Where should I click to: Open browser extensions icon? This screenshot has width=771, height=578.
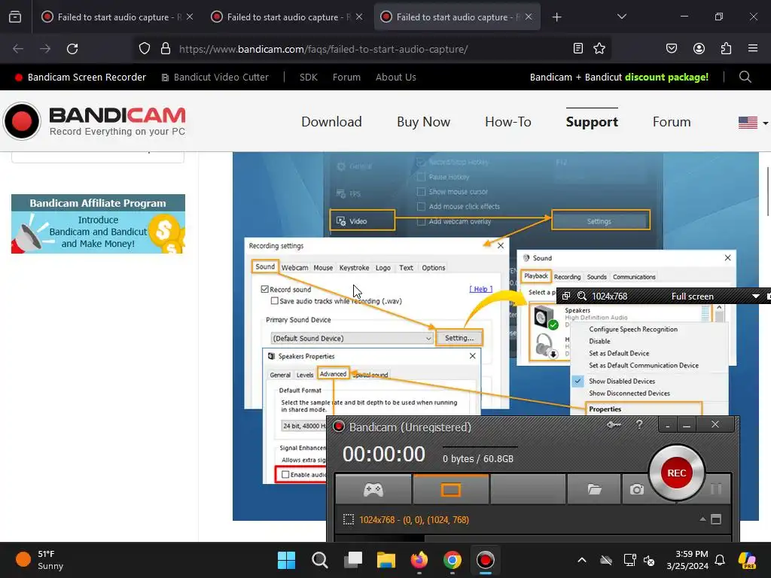point(726,48)
